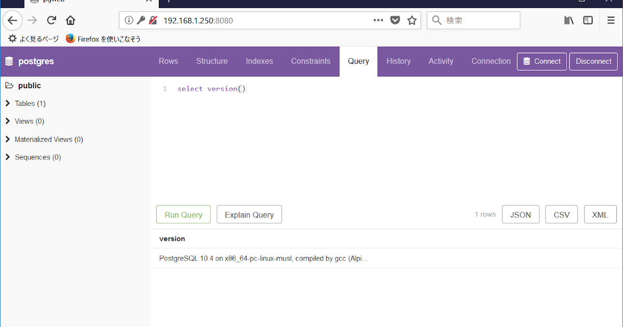This screenshot has width=623, height=327.
Task: Open the History tab
Action: [x=398, y=61]
